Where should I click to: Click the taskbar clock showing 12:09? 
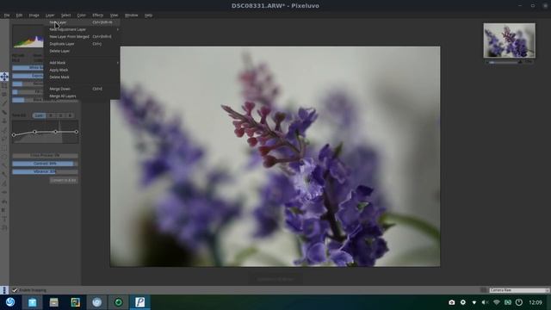click(536, 302)
